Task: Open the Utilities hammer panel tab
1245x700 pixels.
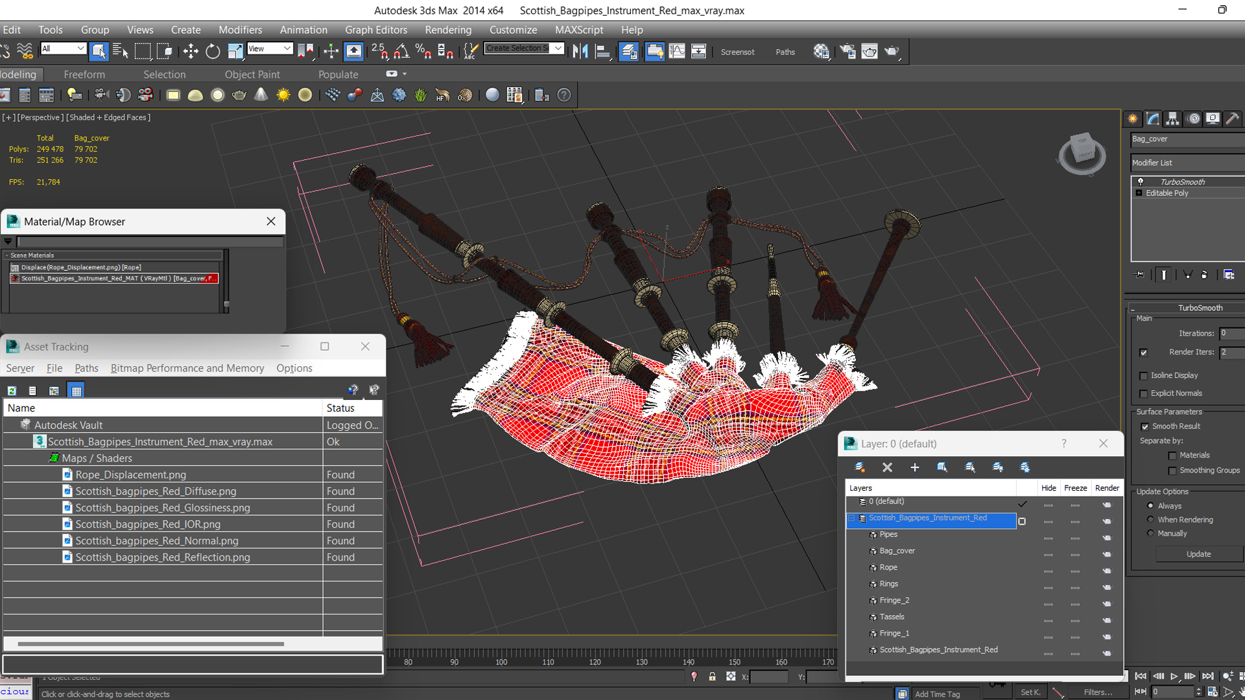Action: point(1233,119)
